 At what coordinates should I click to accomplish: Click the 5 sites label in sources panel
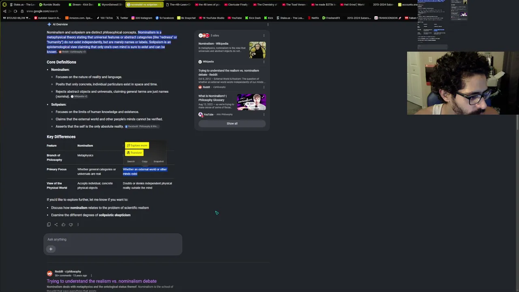pos(214,36)
